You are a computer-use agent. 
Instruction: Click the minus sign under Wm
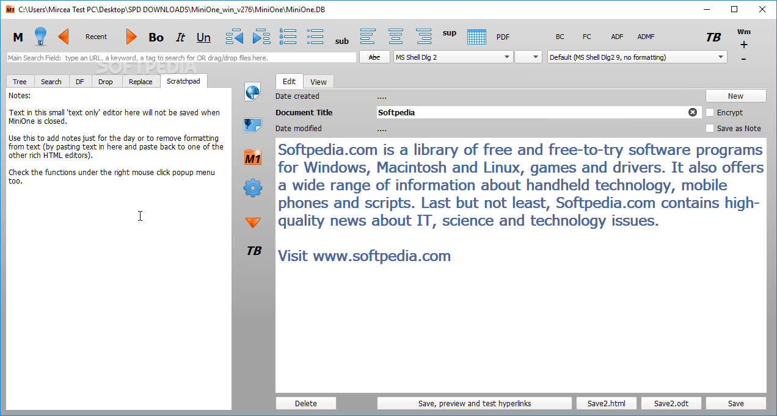point(743,59)
